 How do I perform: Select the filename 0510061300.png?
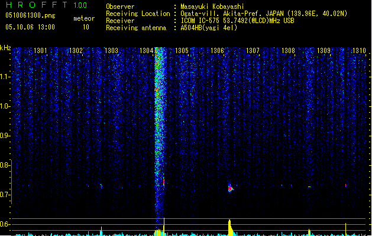point(30,16)
